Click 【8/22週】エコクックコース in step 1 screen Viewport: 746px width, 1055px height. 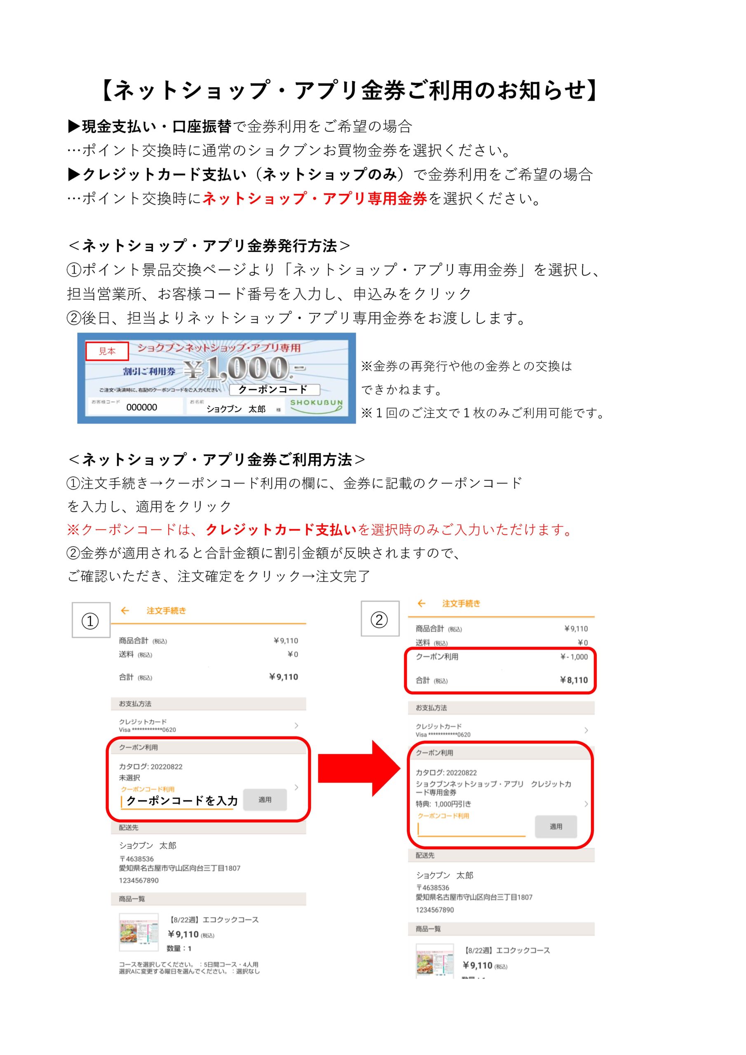(213, 919)
